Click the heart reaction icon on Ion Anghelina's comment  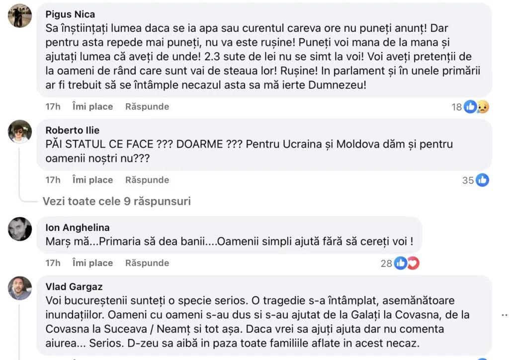click(x=413, y=263)
